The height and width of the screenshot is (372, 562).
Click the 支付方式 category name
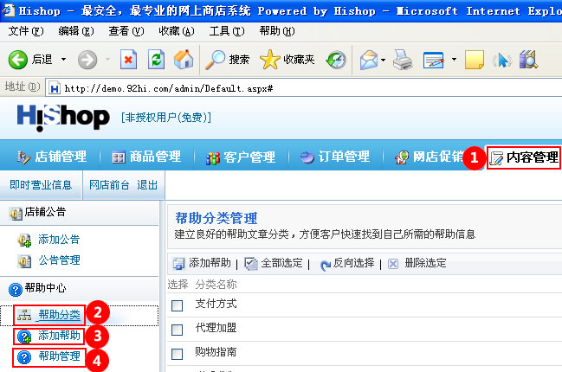click(216, 304)
